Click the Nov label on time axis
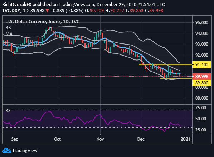 coord(100,139)
